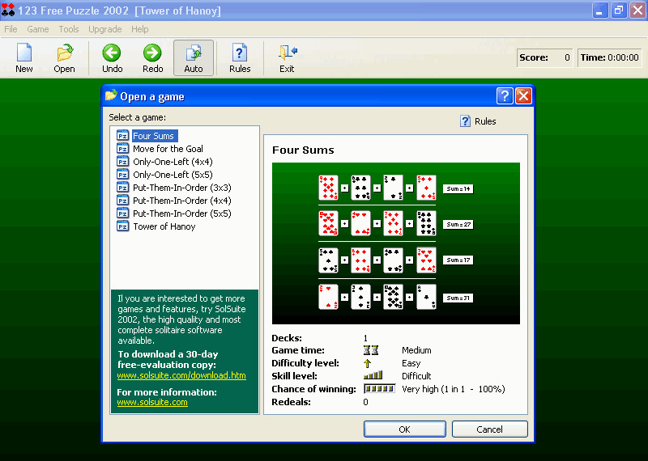The height and width of the screenshot is (461, 648).
Task: Click the Pz icon beside Put-Them-In-Order (3x3)
Action: (x=123, y=188)
